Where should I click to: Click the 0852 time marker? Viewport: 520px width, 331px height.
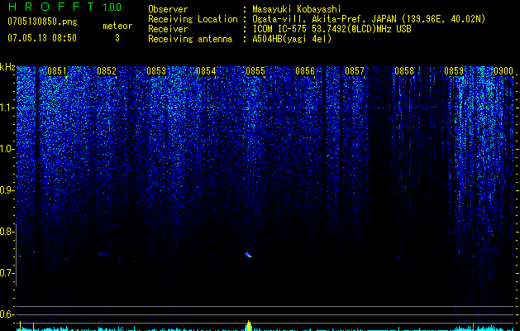point(107,71)
